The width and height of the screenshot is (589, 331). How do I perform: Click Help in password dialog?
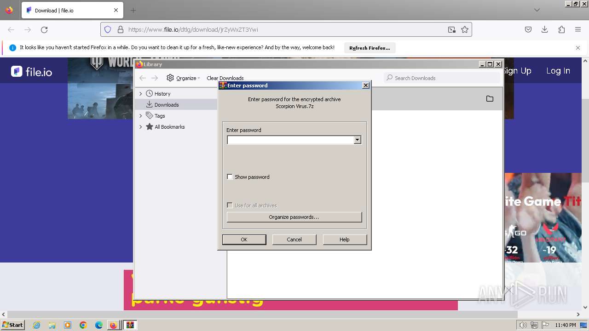345,240
